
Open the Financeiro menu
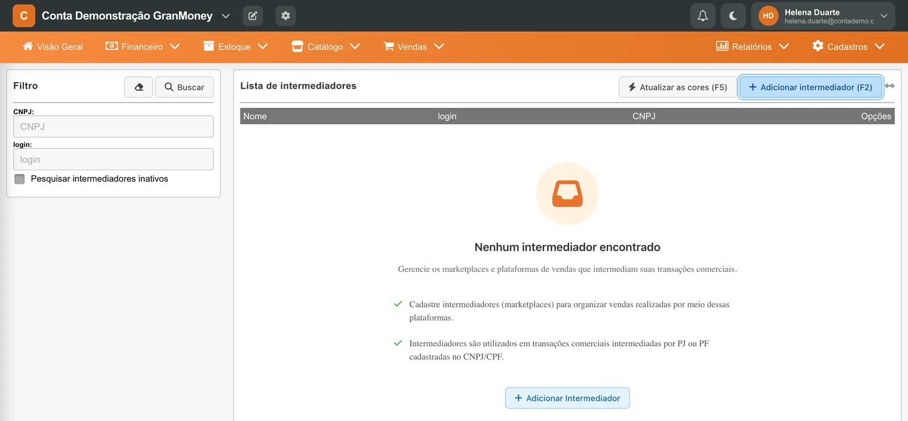[142, 47]
